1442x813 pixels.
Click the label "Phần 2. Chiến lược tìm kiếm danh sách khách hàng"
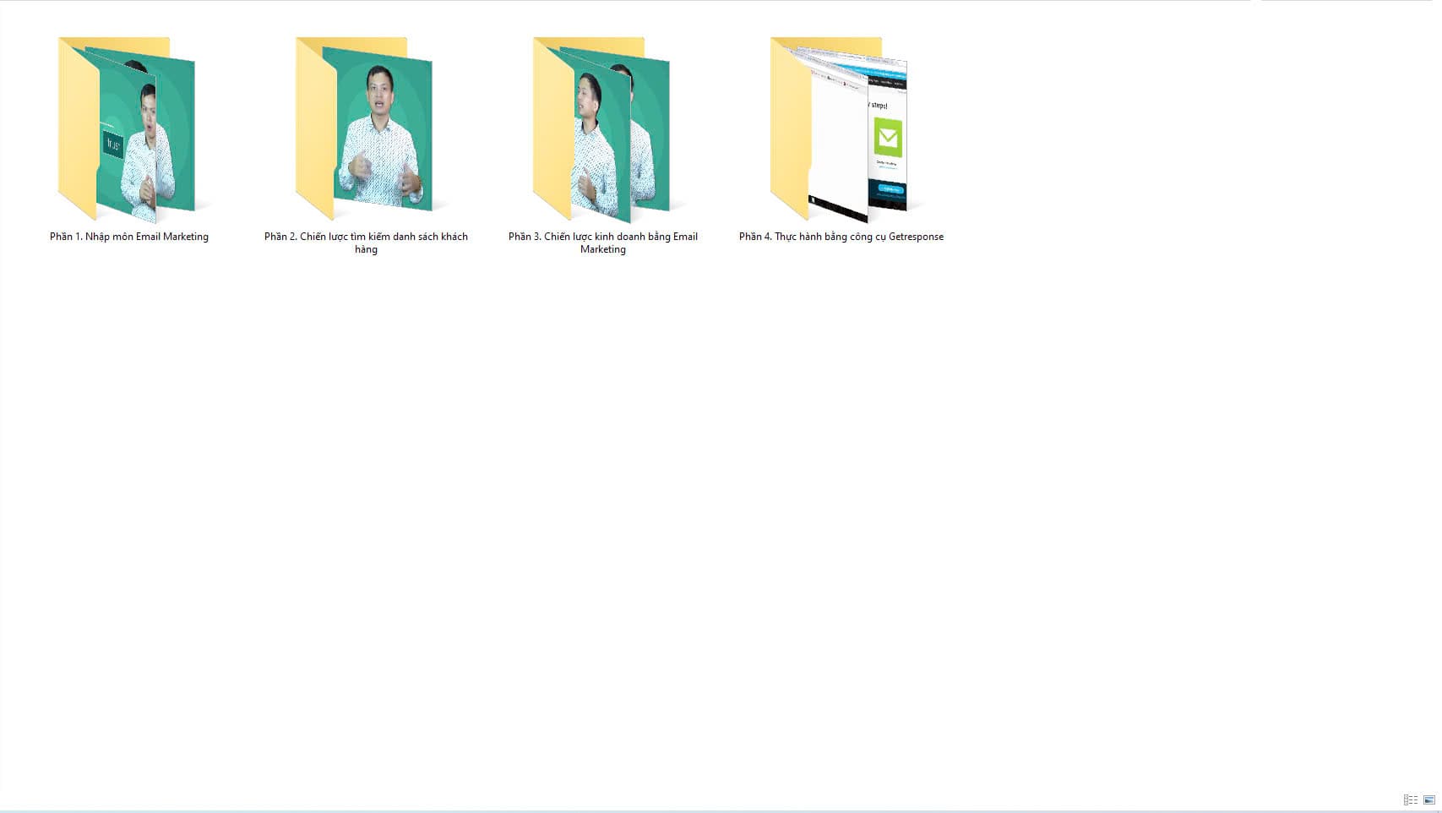pyautogui.click(x=366, y=243)
